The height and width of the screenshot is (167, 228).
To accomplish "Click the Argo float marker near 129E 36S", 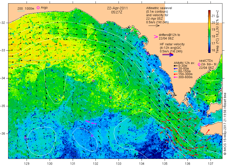I will [x=25, y=137].
